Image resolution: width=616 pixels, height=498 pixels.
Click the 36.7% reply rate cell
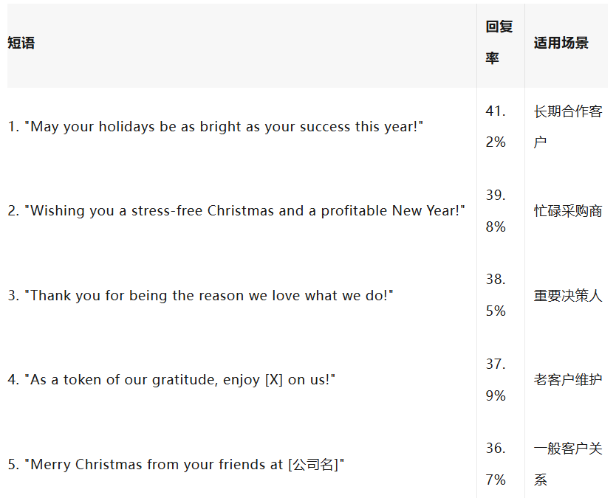(x=496, y=464)
